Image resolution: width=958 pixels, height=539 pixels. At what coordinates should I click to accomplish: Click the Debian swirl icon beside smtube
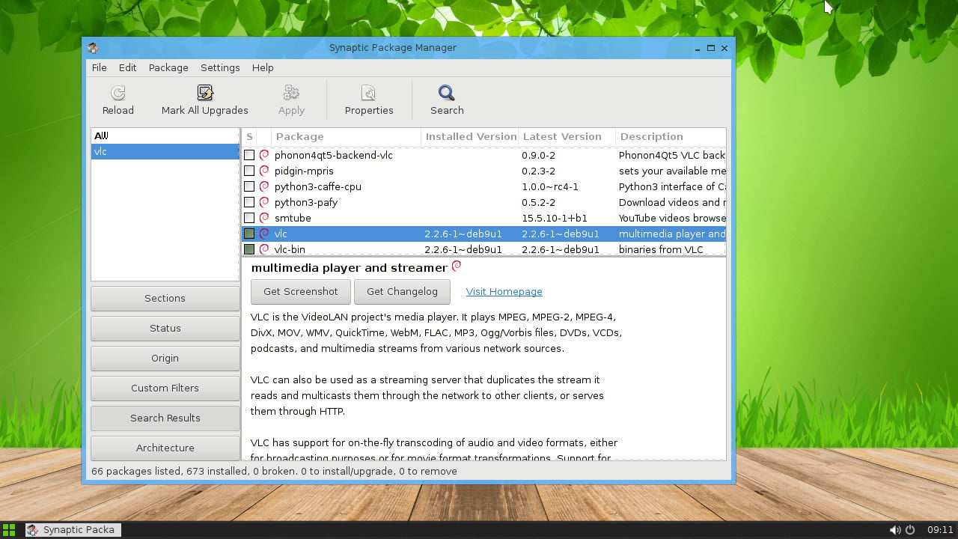tap(264, 218)
